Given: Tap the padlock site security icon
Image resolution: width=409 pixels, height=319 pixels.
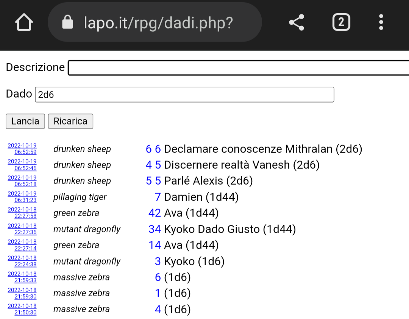Looking at the screenshot, I should click(x=67, y=23).
